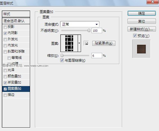Close the 图层样式 dialog
The image size is (159, 131).
click(x=153, y=2)
